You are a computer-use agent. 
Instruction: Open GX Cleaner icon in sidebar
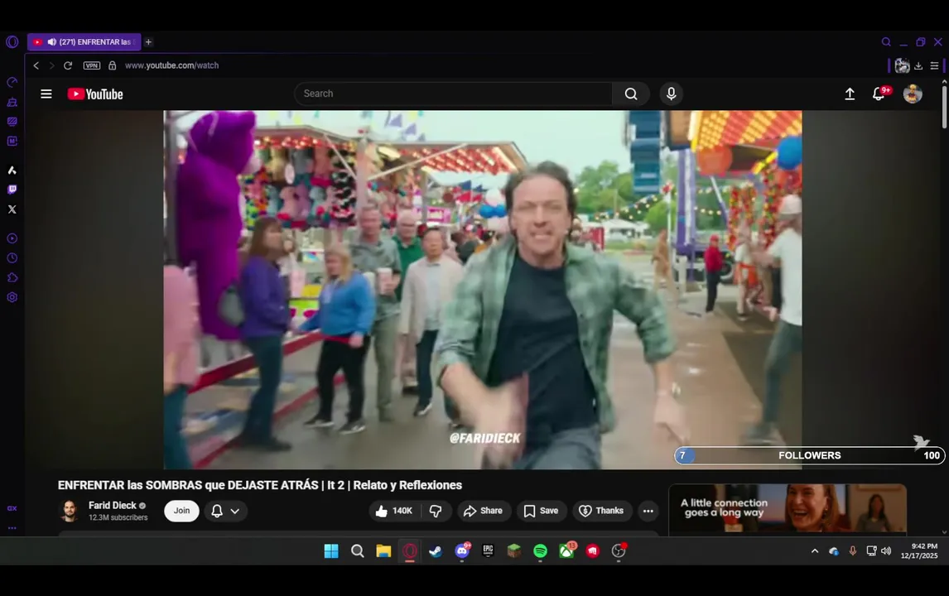(x=12, y=103)
